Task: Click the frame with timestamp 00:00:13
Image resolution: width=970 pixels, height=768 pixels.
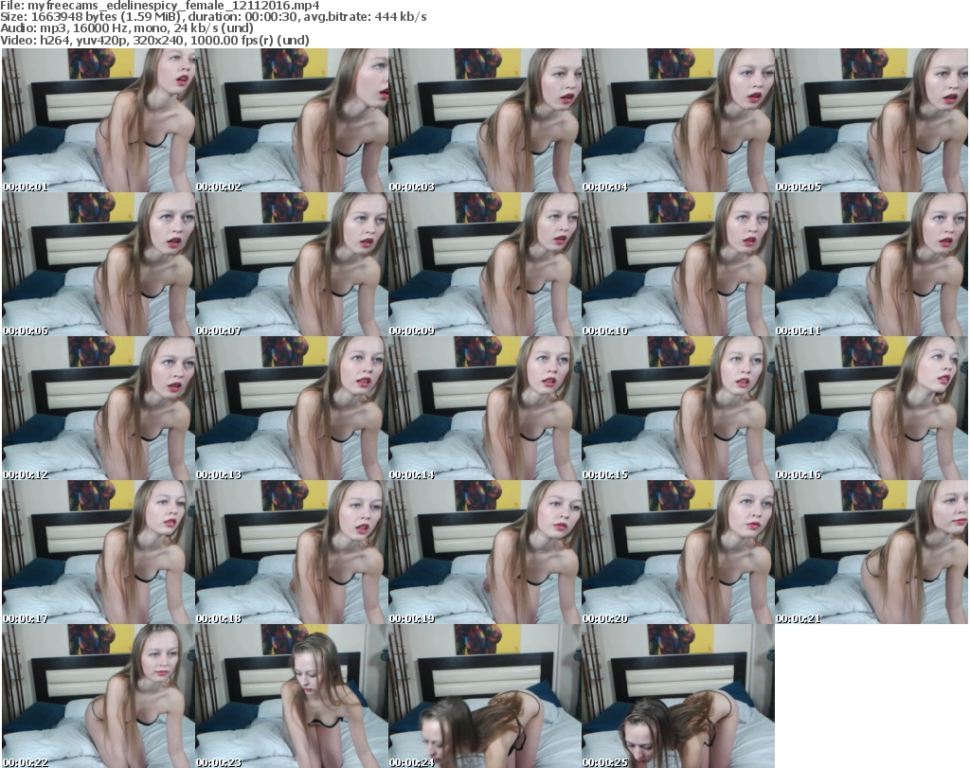Action: click(292, 408)
